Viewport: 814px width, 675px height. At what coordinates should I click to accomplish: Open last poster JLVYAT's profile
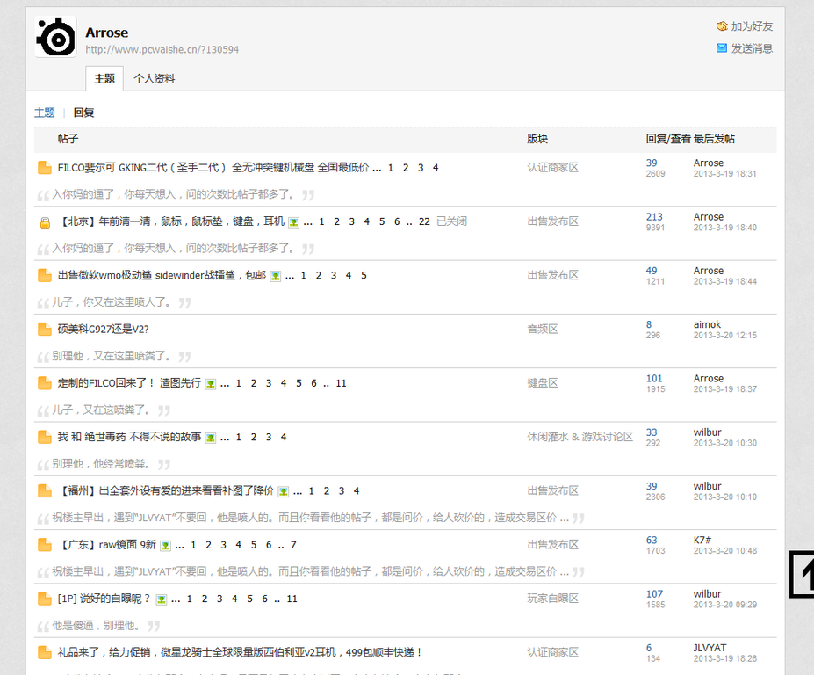(x=710, y=648)
